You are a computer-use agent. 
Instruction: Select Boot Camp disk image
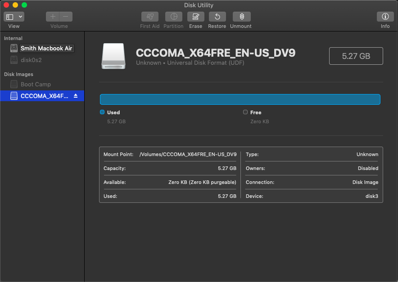pos(36,85)
